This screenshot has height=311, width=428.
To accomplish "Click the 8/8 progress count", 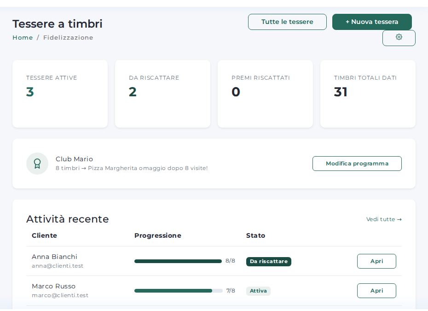I will click(231, 261).
